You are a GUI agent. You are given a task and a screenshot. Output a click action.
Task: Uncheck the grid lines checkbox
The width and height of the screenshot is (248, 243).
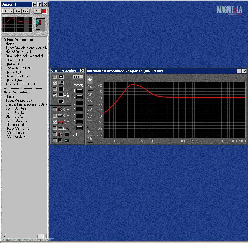54,83
